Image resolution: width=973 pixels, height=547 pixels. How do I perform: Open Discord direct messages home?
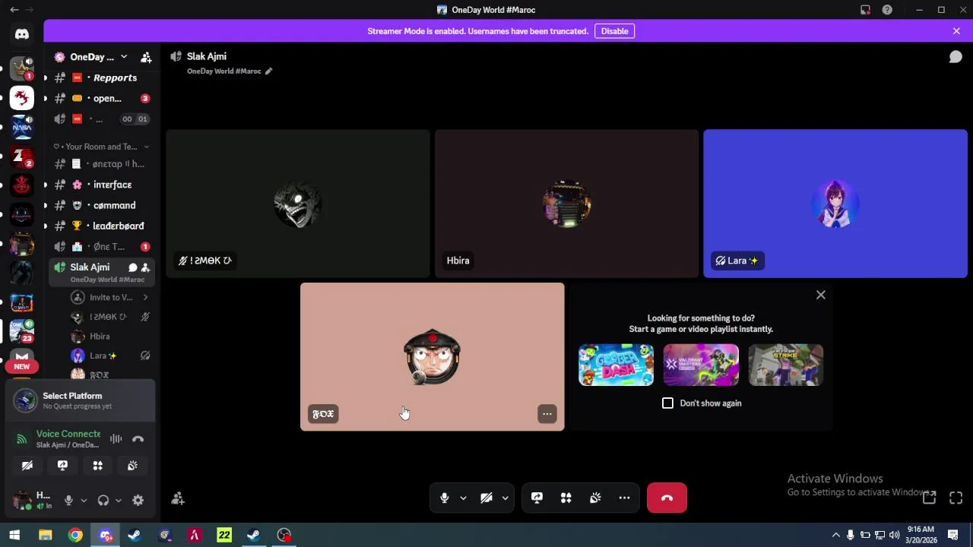pyautogui.click(x=21, y=33)
